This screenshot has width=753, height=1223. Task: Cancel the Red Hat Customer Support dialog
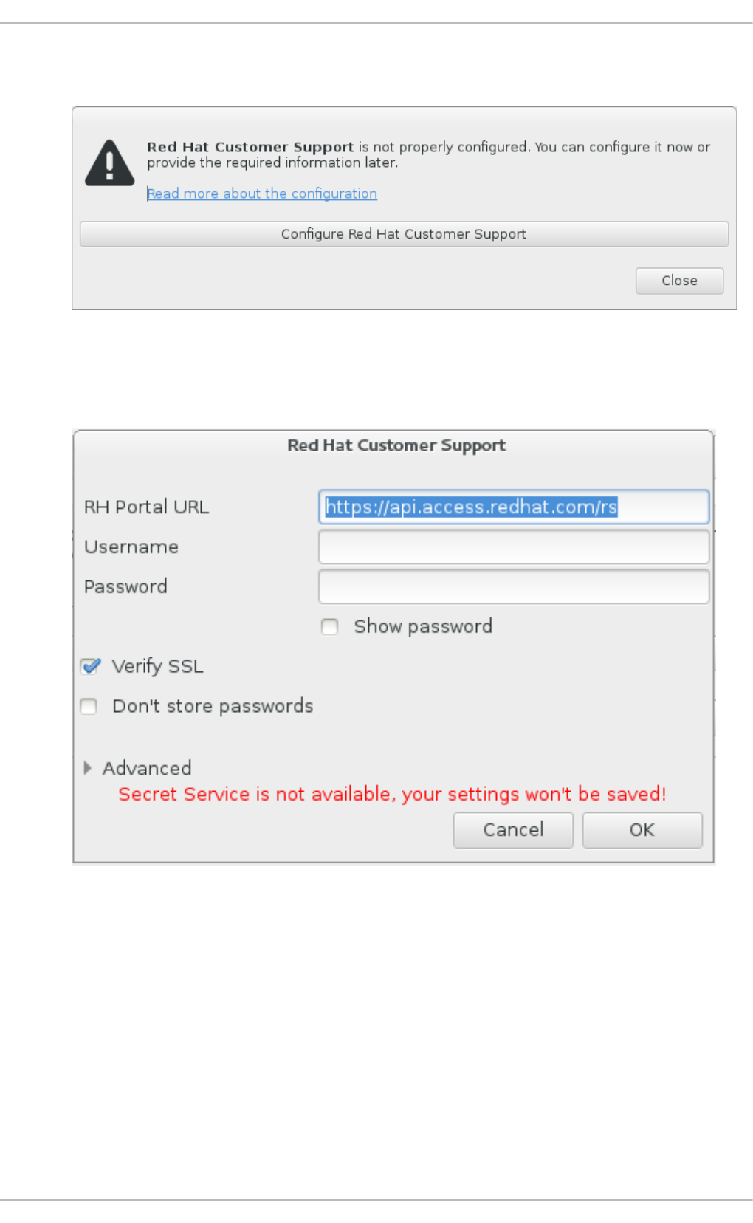pyautogui.click(x=513, y=830)
